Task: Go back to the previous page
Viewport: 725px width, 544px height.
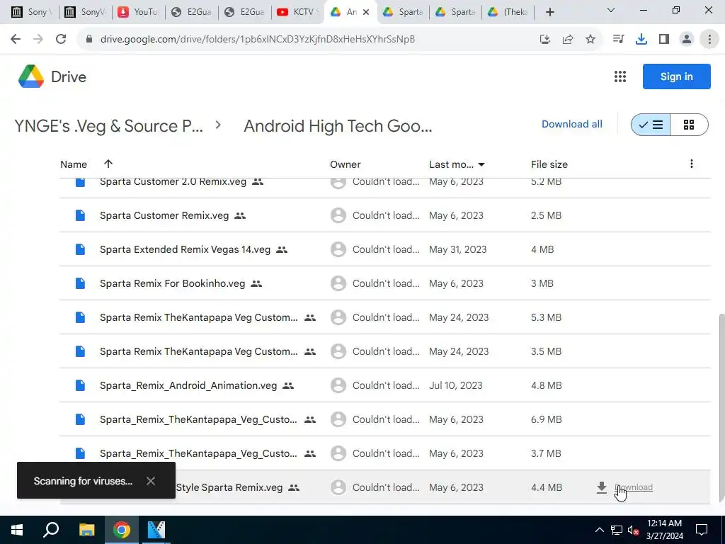Action: [x=16, y=40]
